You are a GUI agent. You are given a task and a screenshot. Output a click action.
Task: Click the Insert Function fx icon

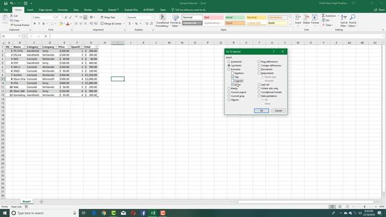click(46, 36)
